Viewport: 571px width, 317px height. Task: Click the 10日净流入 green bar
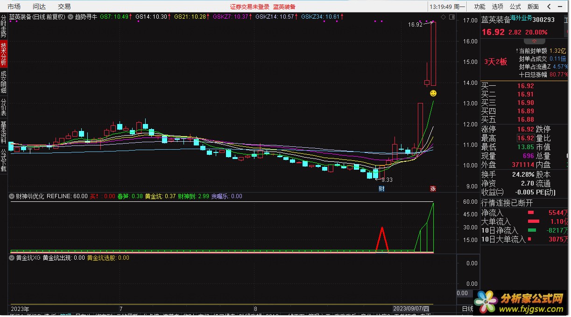[x=532, y=230]
